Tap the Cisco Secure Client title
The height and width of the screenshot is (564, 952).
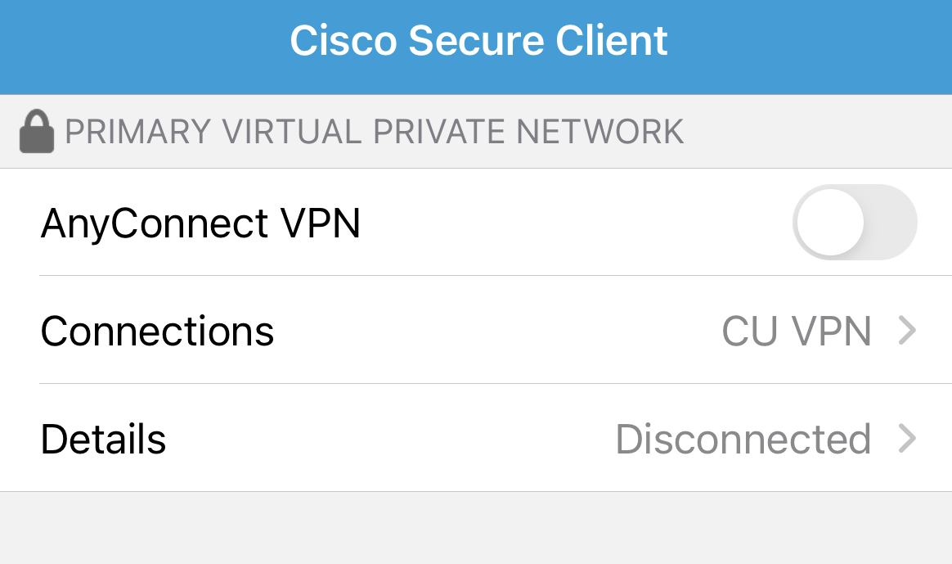(477, 39)
